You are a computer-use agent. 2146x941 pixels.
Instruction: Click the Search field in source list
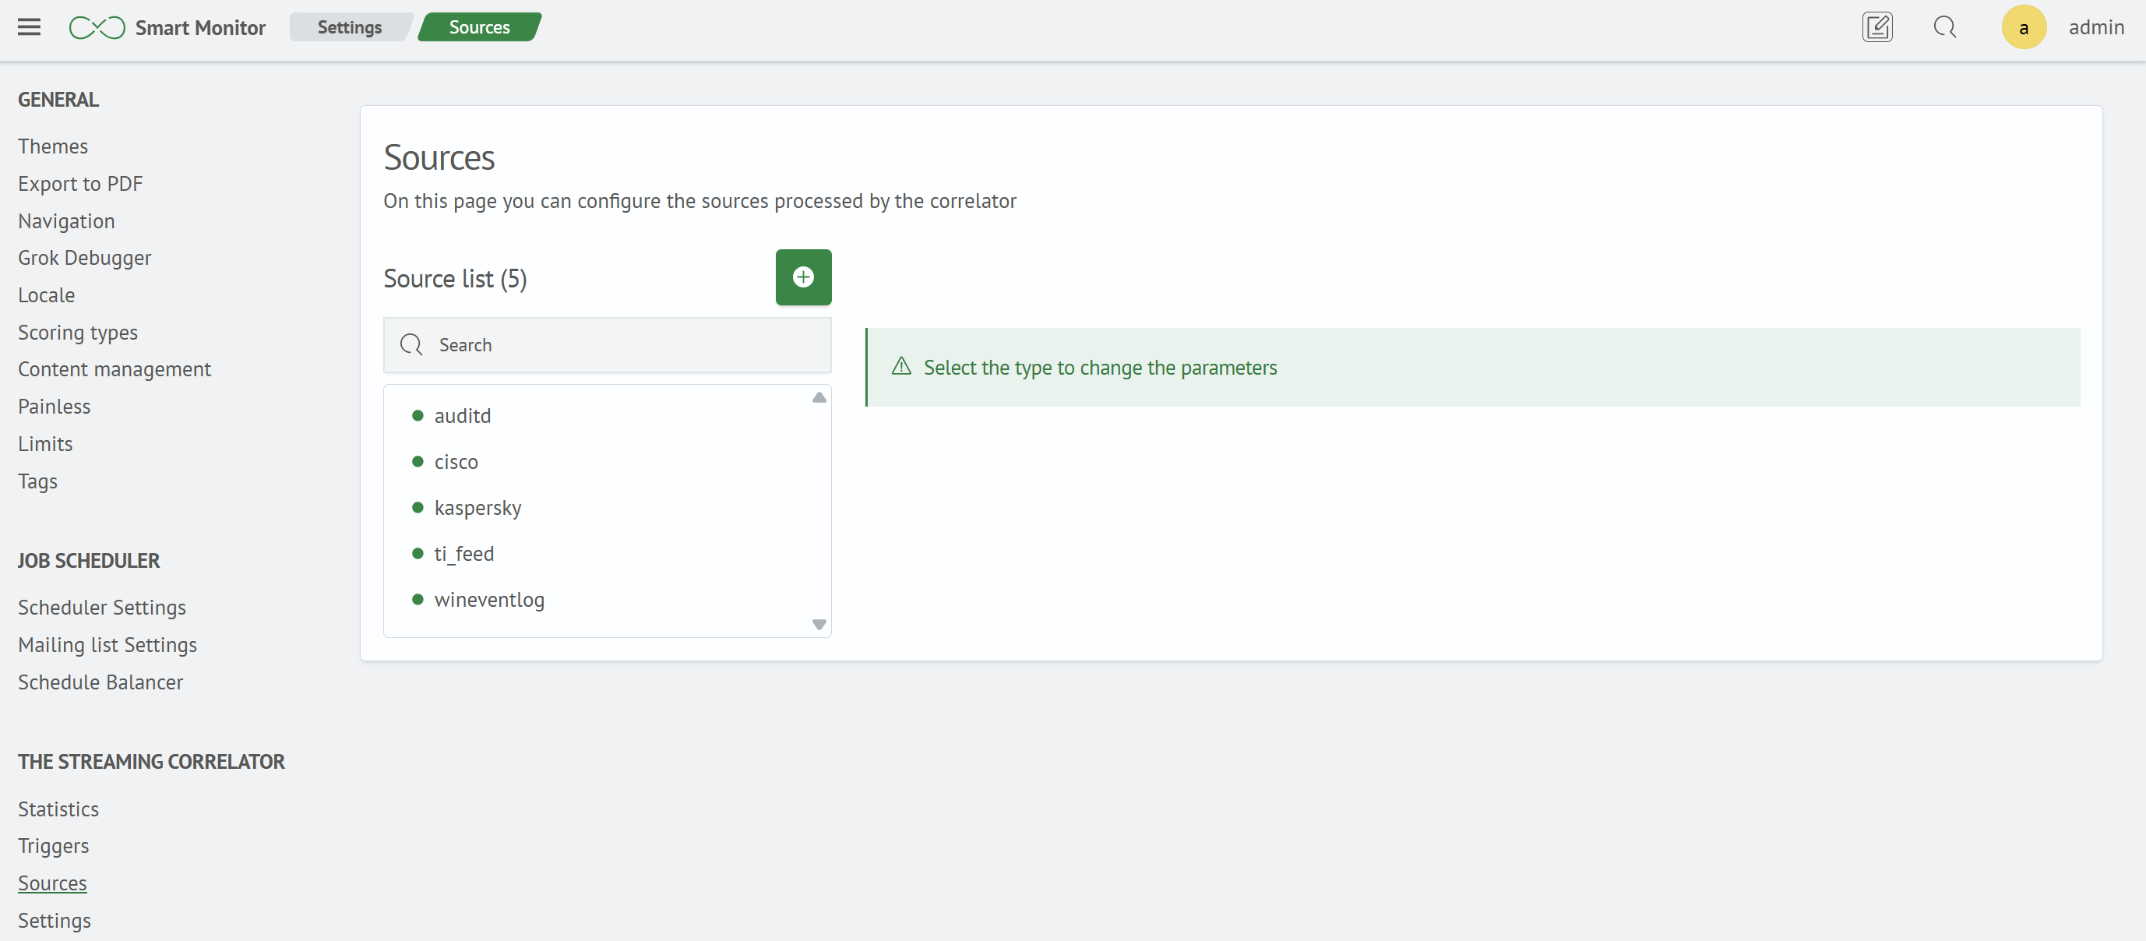(x=608, y=345)
